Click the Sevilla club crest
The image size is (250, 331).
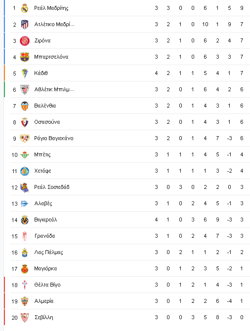coord(25,318)
